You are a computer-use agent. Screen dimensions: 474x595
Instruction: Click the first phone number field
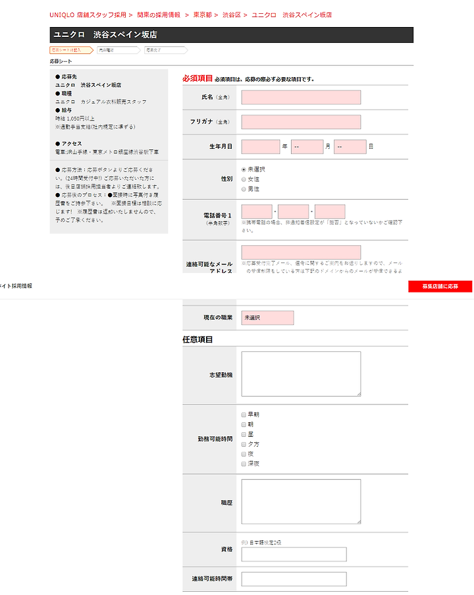257,212
